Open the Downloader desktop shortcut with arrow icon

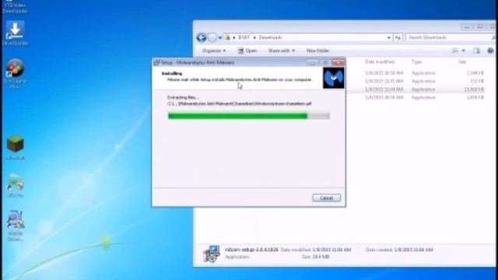pos(15,33)
